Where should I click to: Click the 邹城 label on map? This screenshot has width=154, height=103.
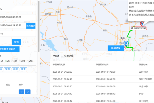pos(59,23)
